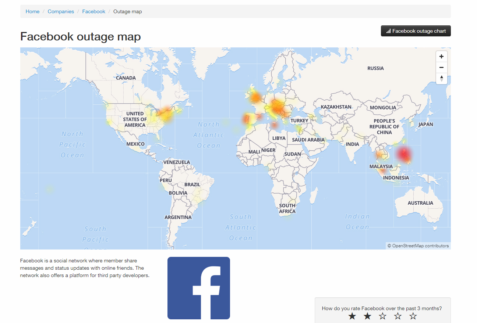The image size is (477, 323).
Task: Click the United States of America label
Action: (x=135, y=119)
